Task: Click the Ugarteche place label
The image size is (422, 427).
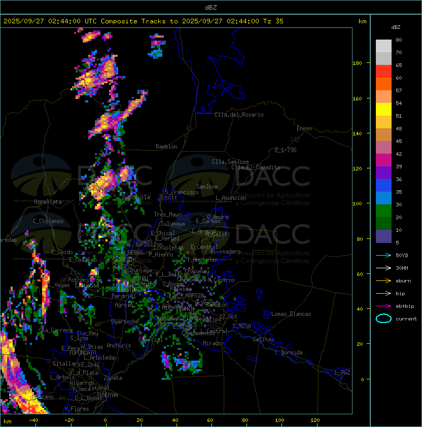Action: [x=125, y=322]
